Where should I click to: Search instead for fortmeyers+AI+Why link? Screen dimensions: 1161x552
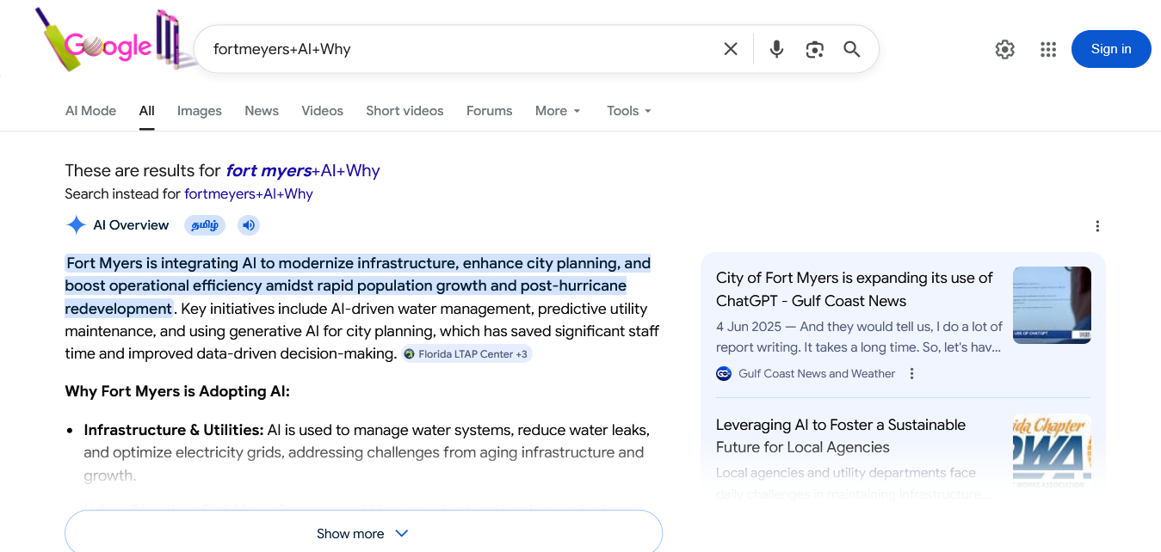(248, 194)
